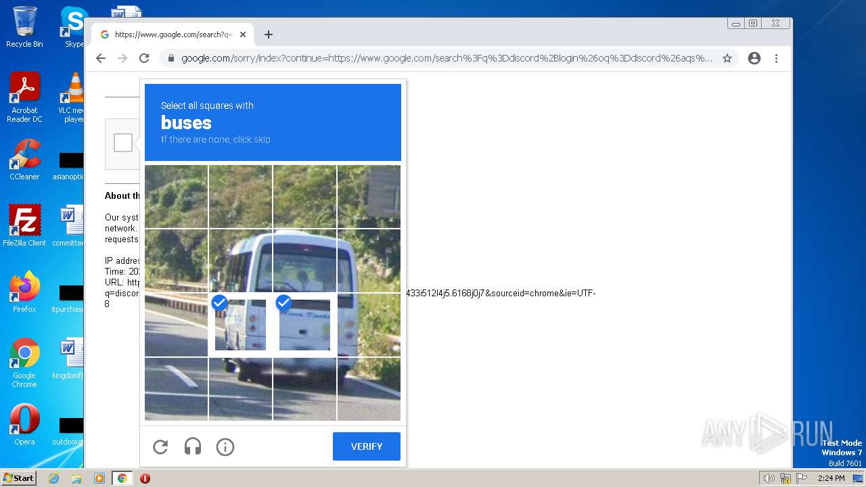The height and width of the screenshot is (487, 866).
Task: Open the Windows Start menu
Action: click(x=19, y=478)
